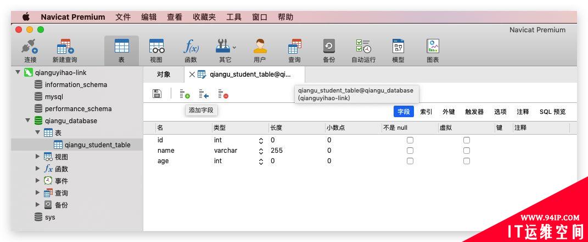Switch to the 字段 fields tab
The image size is (588, 242).
click(x=404, y=112)
